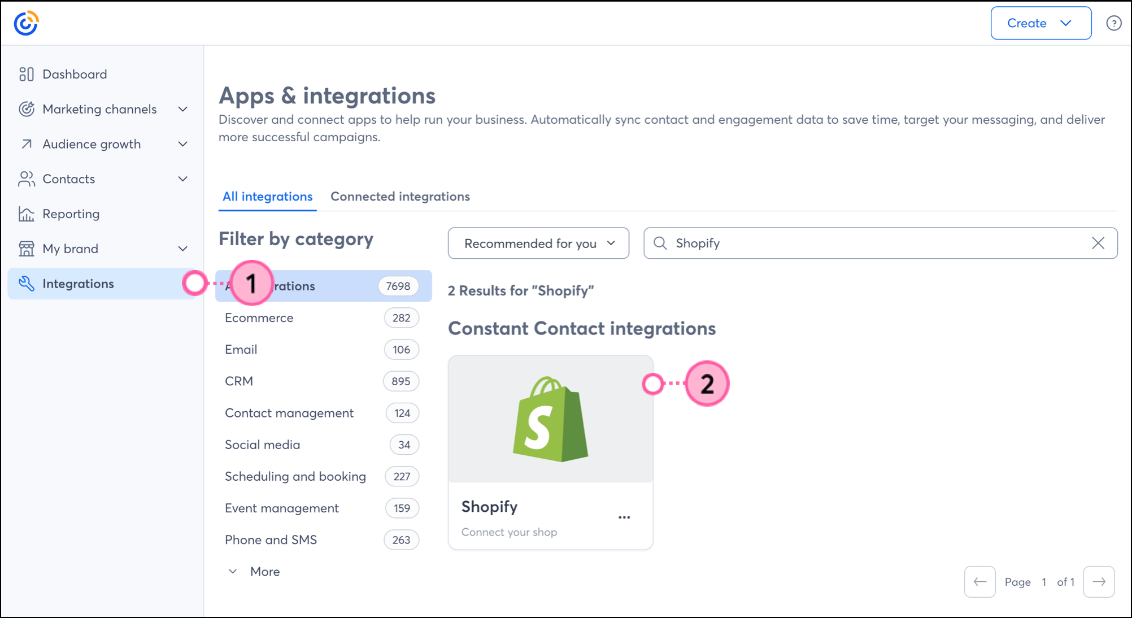The width and height of the screenshot is (1132, 618).
Task: Click the Integrations wrench icon
Action: [26, 284]
